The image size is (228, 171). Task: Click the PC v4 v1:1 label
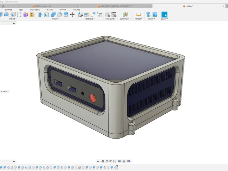click(x=5, y=92)
